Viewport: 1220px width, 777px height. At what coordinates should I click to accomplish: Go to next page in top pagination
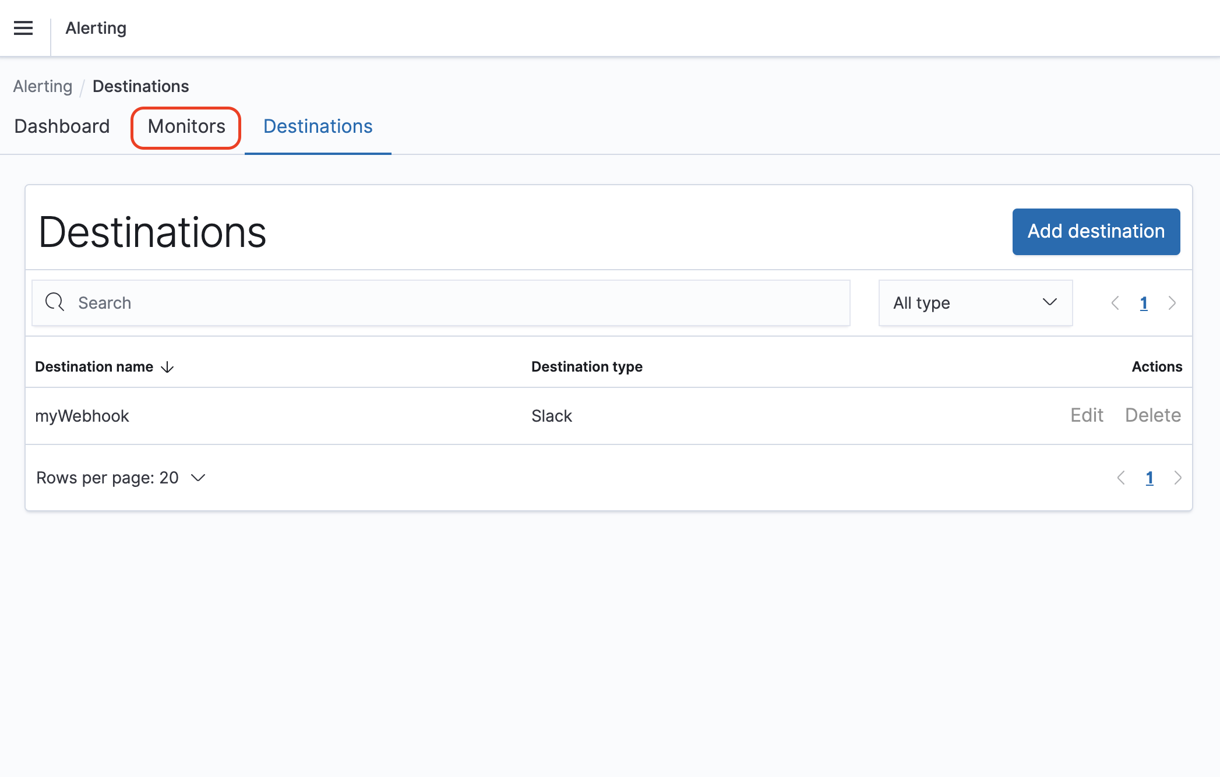tap(1172, 303)
